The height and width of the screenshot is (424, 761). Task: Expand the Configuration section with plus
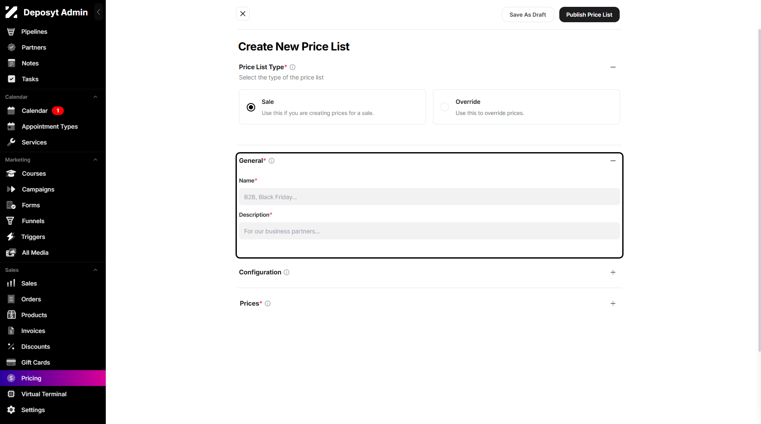point(613,272)
